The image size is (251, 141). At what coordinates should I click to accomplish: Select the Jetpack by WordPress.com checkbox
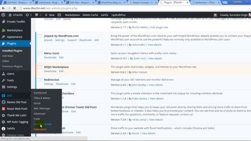click(x=40, y=36)
